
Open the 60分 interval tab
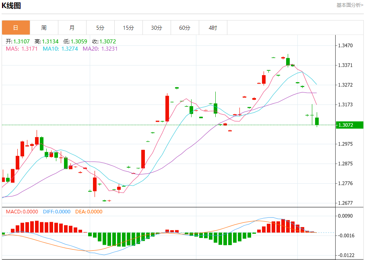185,28
